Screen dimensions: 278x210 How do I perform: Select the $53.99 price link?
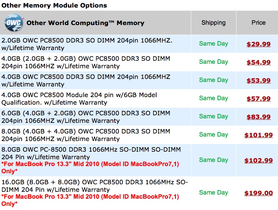(x=258, y=80)
